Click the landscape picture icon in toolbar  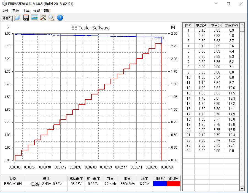(34, 18)
